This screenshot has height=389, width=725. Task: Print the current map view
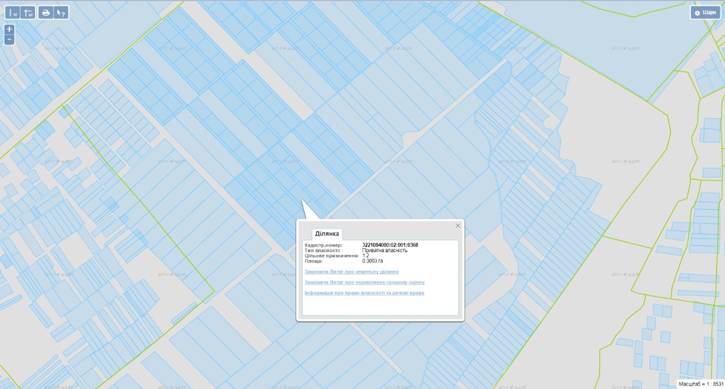click(46, 12)
